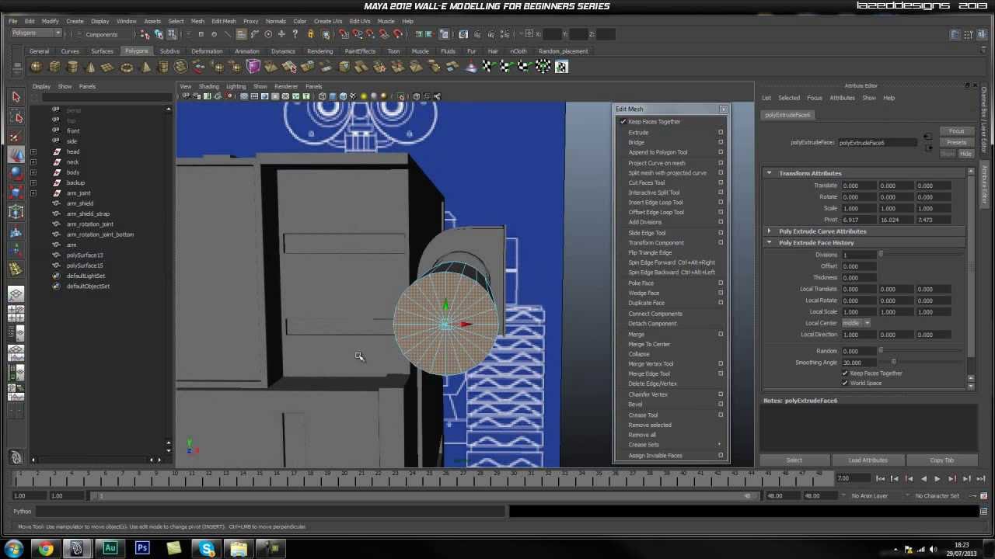Screen dimensions: 995x559
Task: Switch to four view layout
Action: [16, 314]
